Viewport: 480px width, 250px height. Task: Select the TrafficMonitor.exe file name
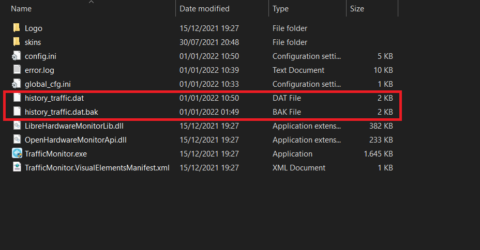click(56, 154)
